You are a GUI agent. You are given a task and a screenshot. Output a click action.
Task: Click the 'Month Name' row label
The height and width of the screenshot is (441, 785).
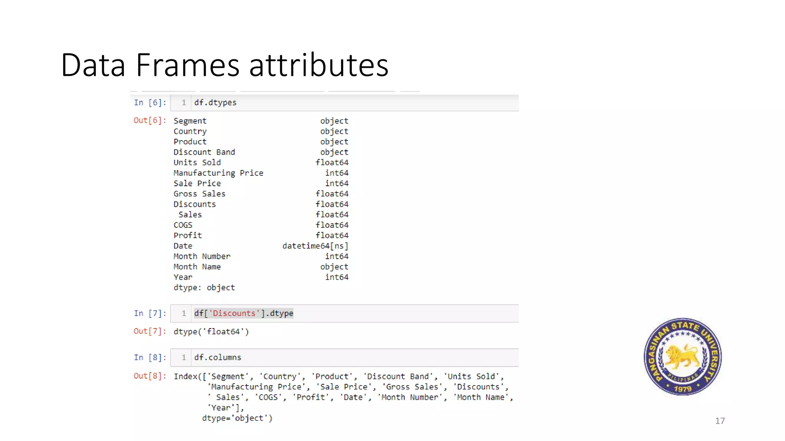(197, 267)
